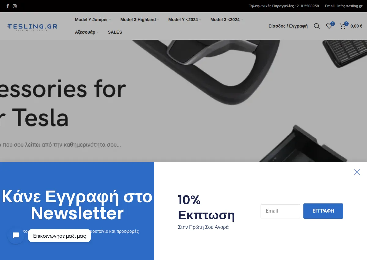The width and height of the screenshot is (367, 260).
Task: Focus the Email input field
Action: (280, 211)
